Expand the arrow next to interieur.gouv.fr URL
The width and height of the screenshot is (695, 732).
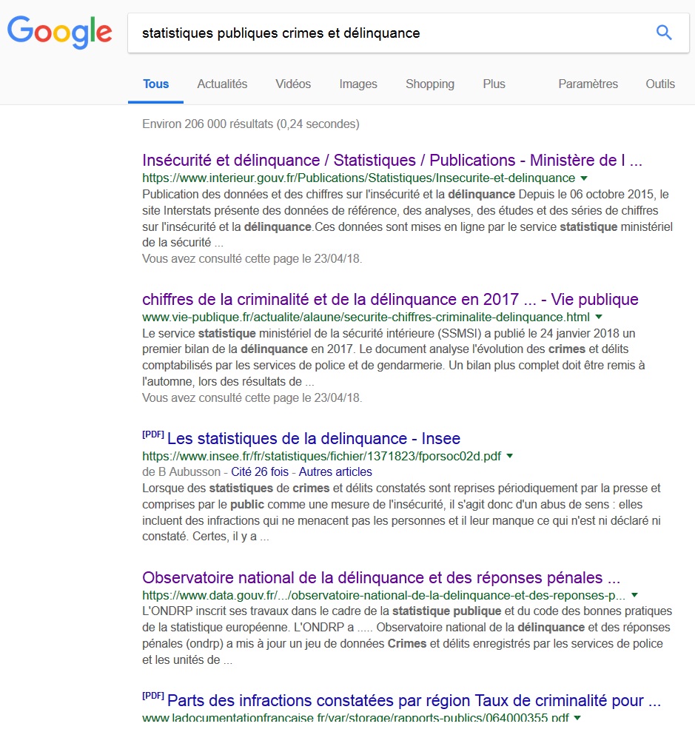pos(584,178)
